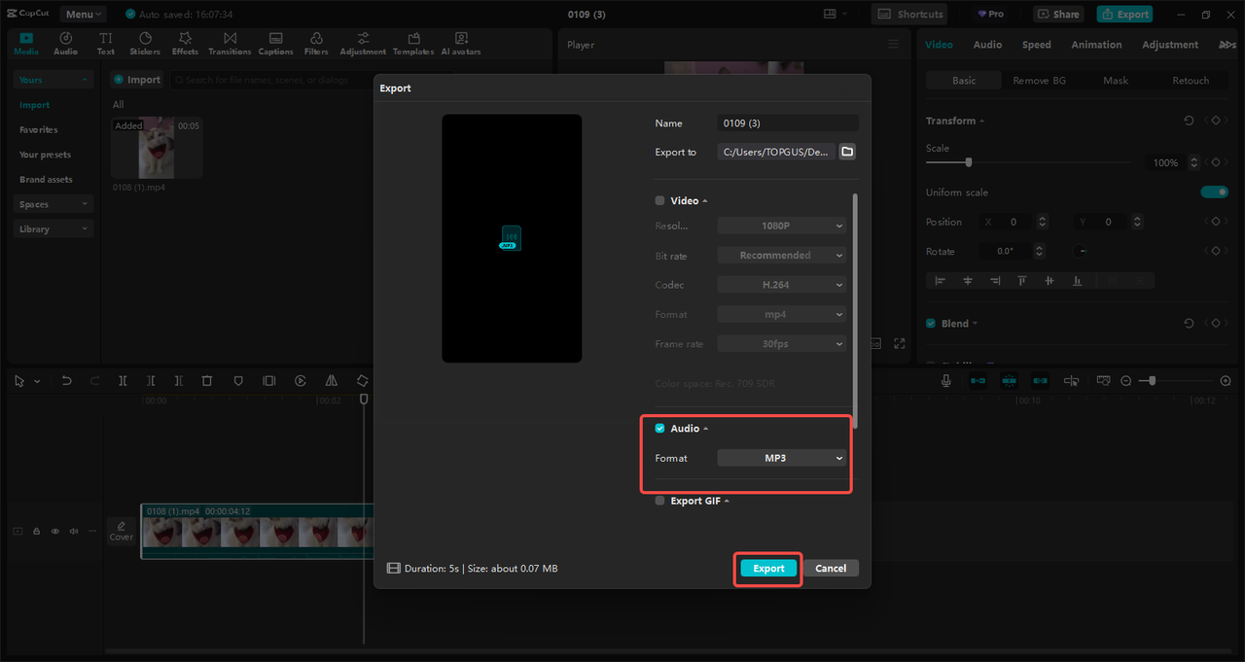Open the audio Format MP3 dropdown
This screenshot has width=1245, height=662.
tap(782, 458)
